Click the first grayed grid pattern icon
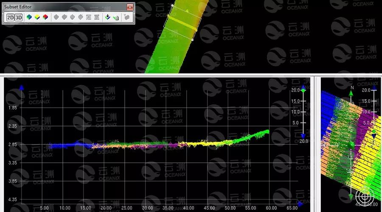Image resolution: width=382 pixels, height=212 pixels. tap(88, 17)
